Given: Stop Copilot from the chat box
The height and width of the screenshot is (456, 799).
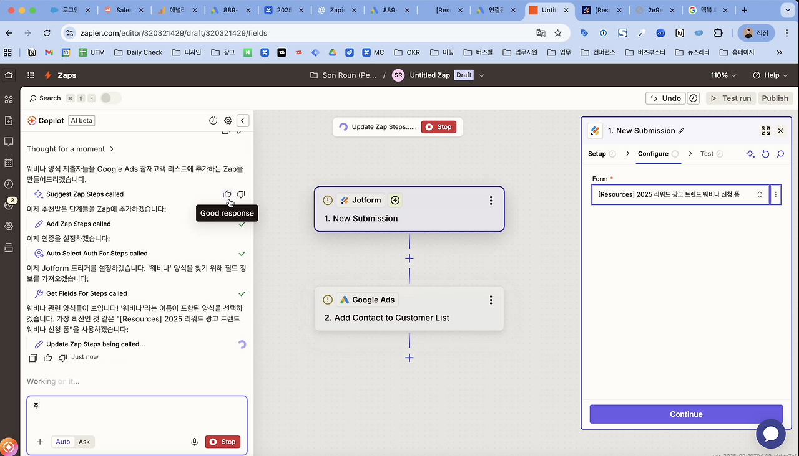Looking at the screenshot, I should click(x=222, y=442).
